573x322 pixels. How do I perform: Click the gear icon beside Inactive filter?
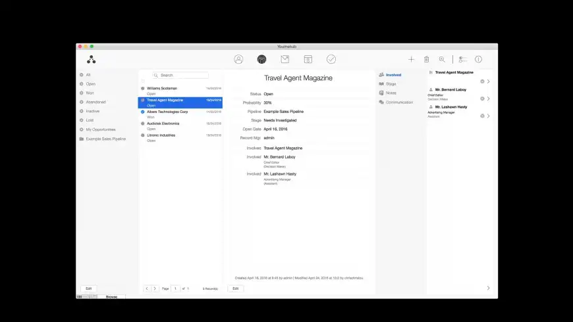[x=82, y=111]
